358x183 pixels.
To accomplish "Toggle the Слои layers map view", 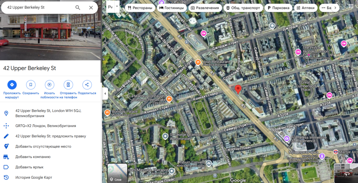I will 117,173.
